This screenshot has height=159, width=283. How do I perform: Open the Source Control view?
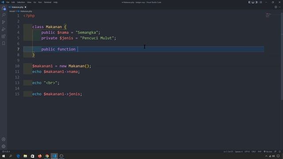pyautogui.click(x=4, y=22)
